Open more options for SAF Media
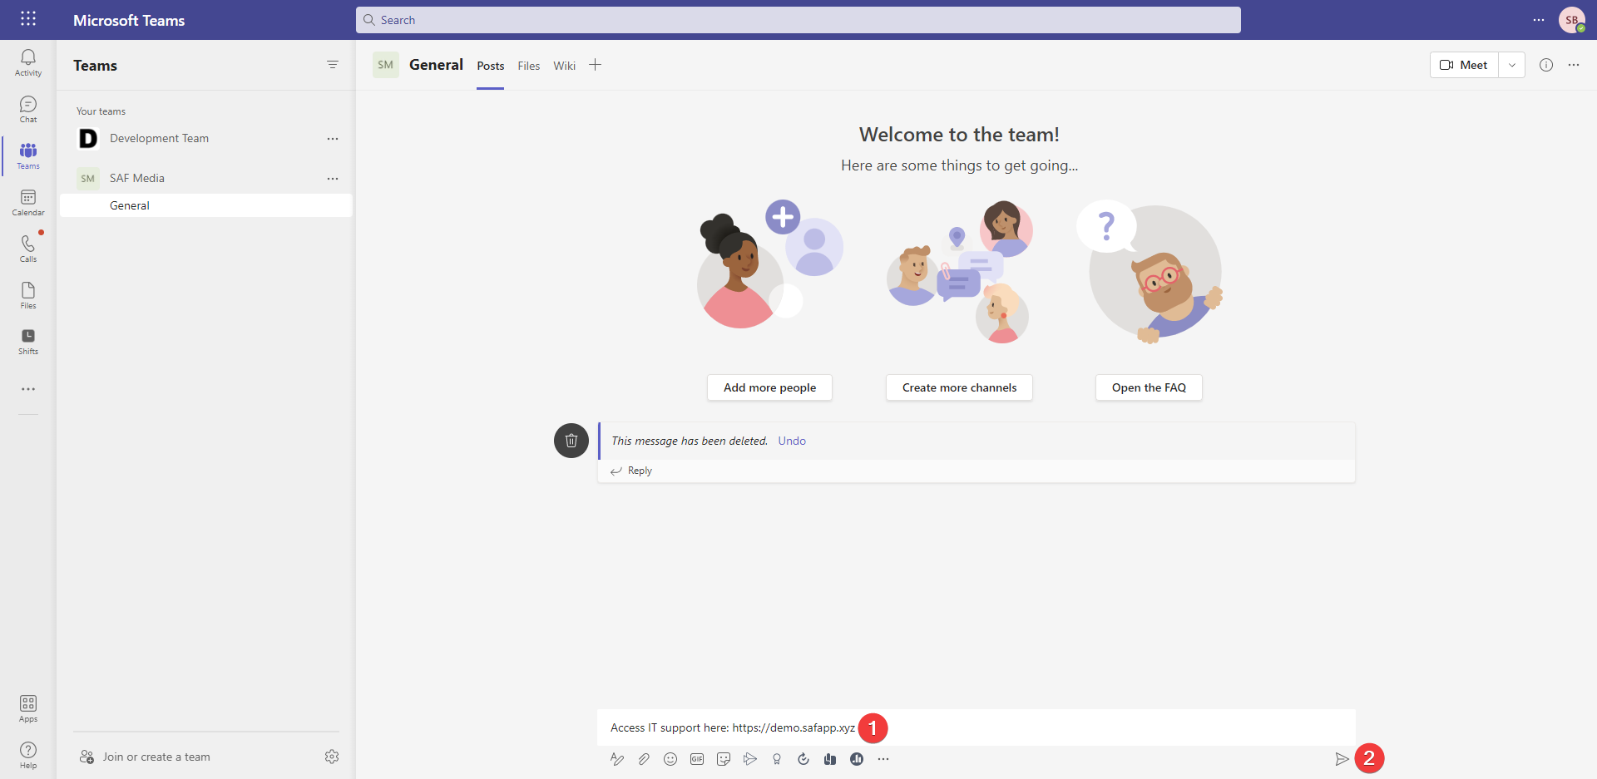This screenshot has width=1597, height=779. point(333,179)
